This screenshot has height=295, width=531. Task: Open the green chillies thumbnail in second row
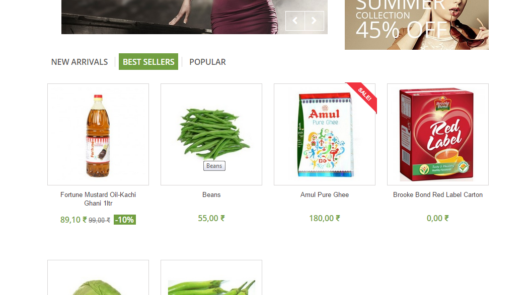tap(211, 277)
